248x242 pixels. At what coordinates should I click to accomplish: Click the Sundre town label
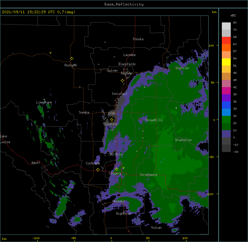[x=84, y=112]
